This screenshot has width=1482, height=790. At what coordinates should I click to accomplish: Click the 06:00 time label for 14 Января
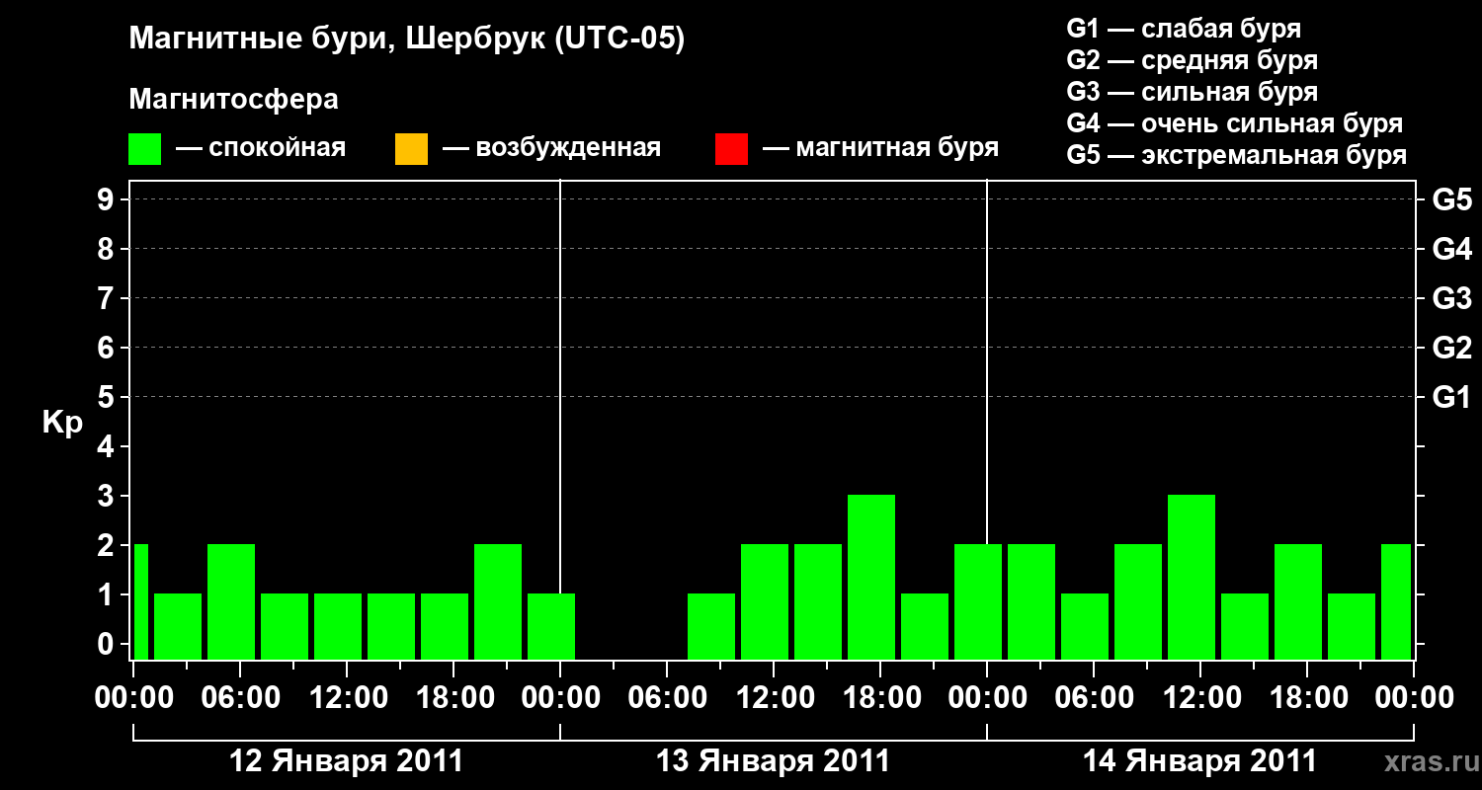1094,697
